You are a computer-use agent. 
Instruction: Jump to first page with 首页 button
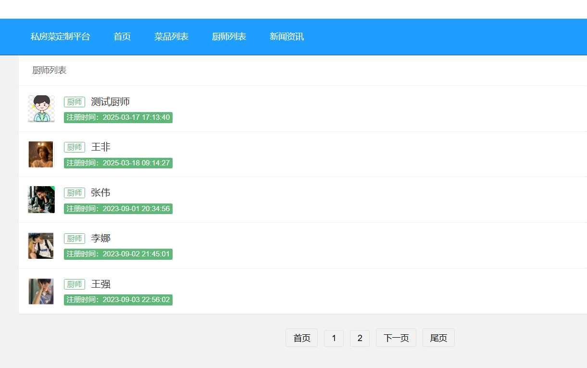pyautogui.click(x=301, y=338)
